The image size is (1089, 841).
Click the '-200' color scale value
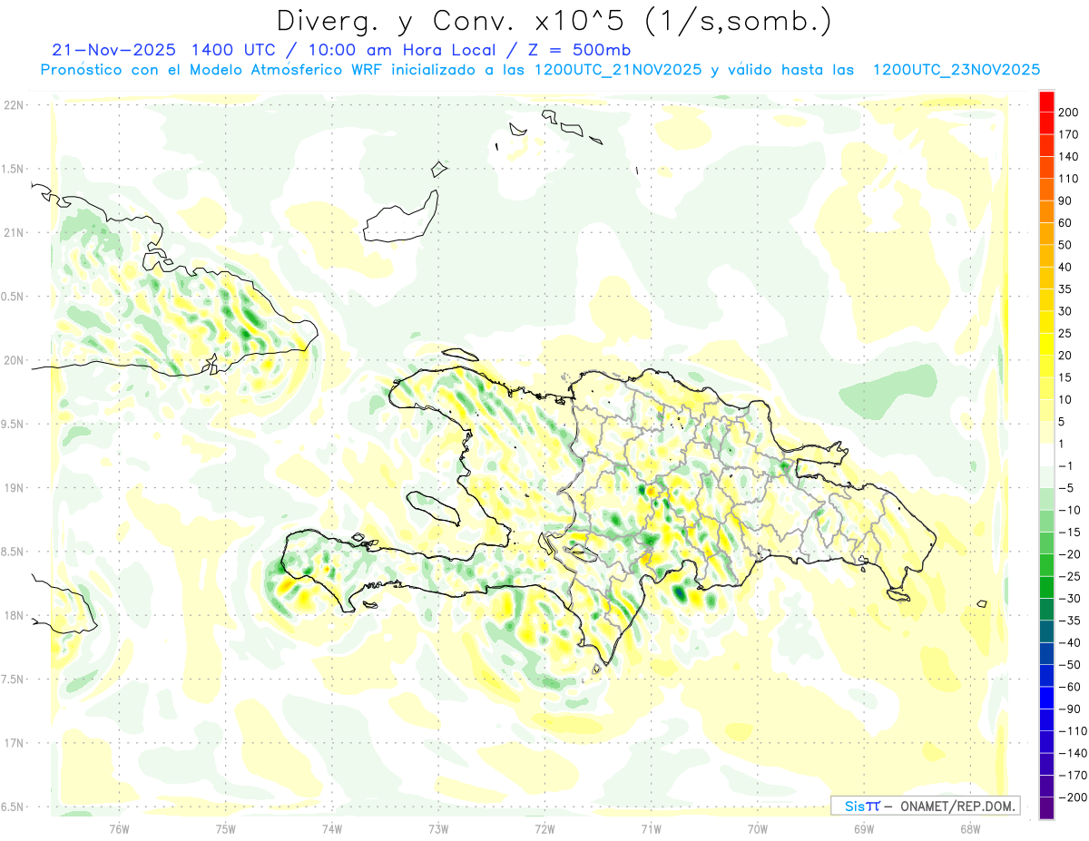coord(1072,797)
